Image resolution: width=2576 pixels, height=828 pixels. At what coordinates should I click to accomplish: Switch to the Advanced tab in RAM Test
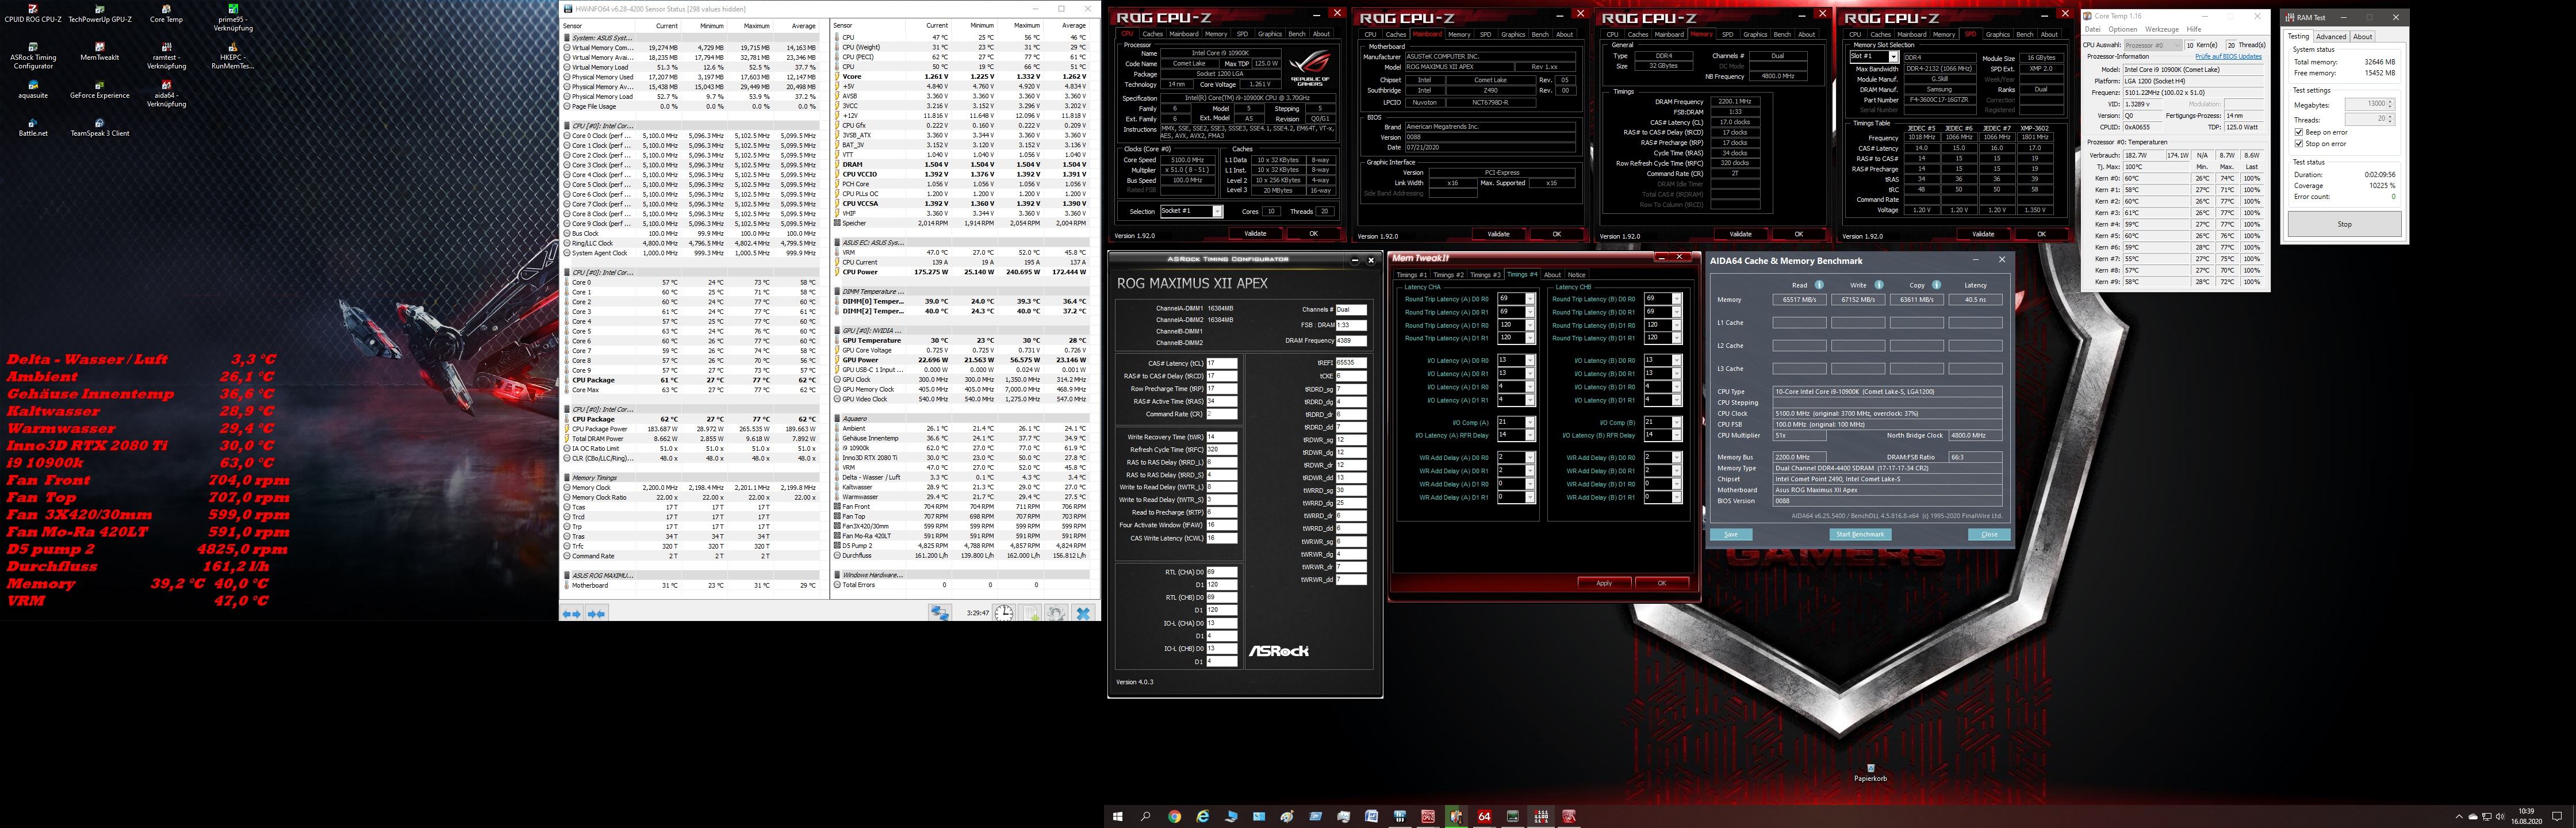[x=2331, y=36]
